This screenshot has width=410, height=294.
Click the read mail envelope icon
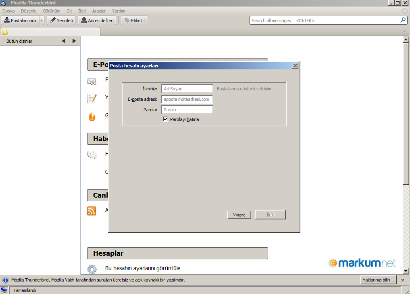[92, 81]
